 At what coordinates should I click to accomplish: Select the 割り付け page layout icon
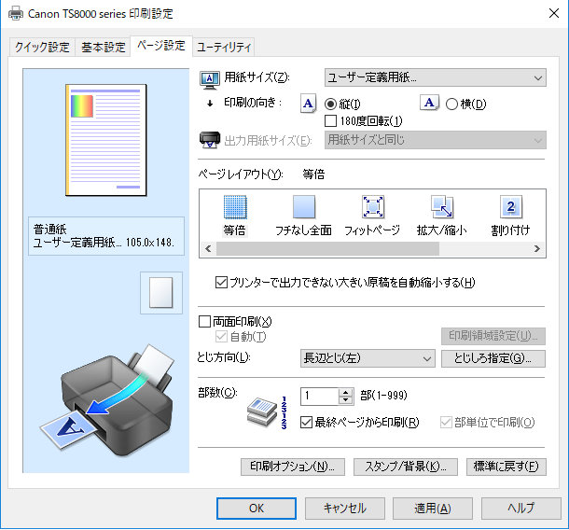click(510, 207)
